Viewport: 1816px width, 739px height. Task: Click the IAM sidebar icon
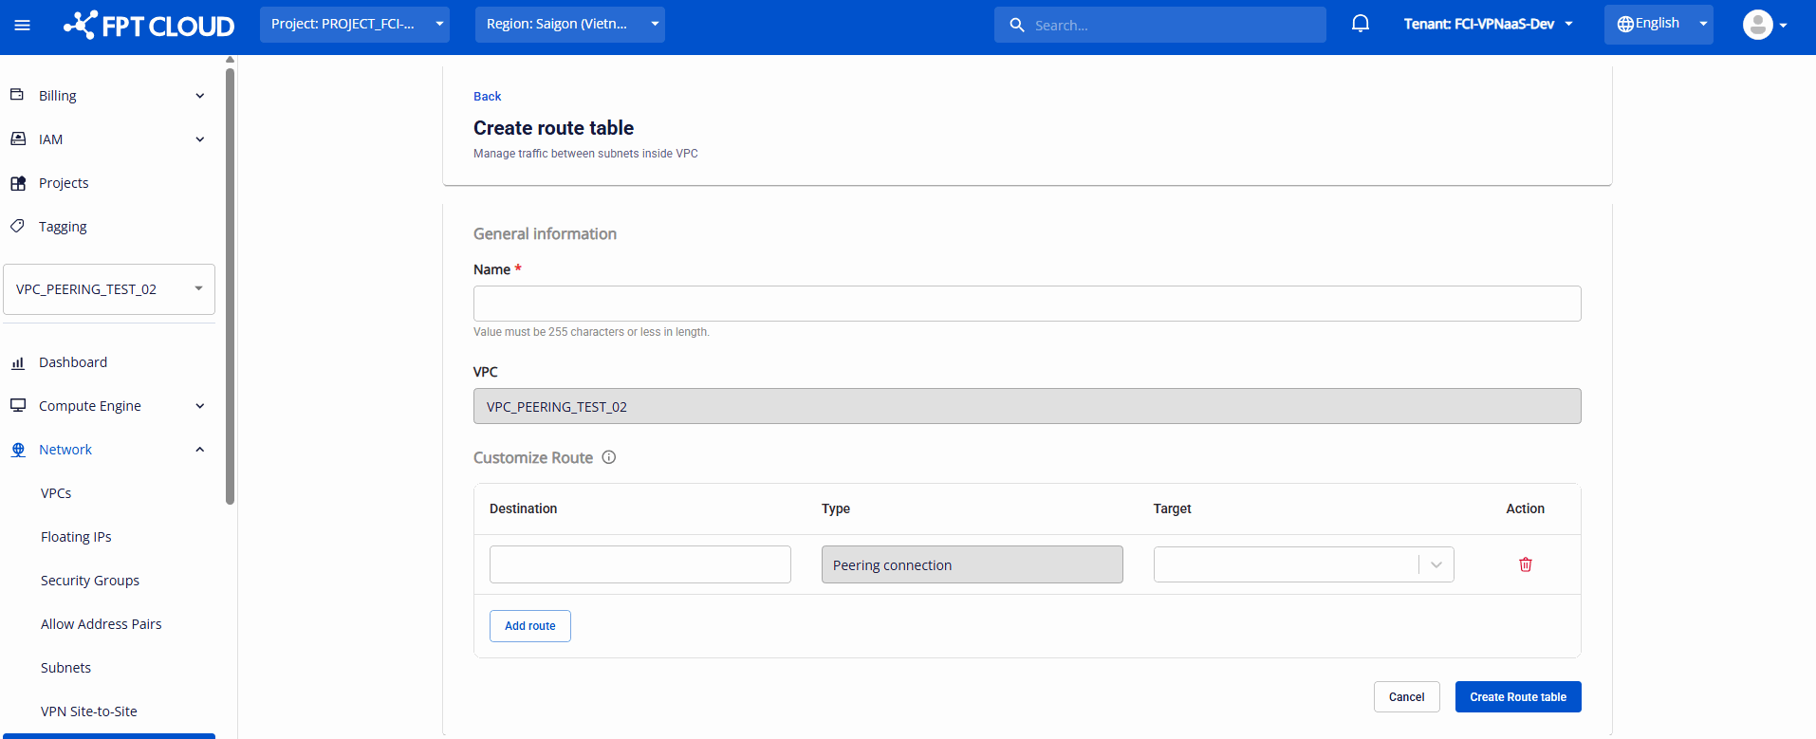click(17, 139)
